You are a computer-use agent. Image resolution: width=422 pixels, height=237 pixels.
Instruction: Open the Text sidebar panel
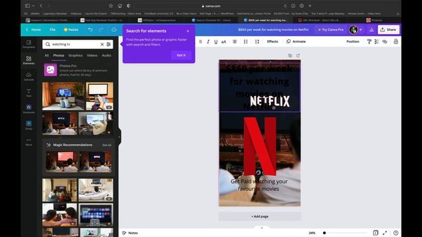(29, 93)
